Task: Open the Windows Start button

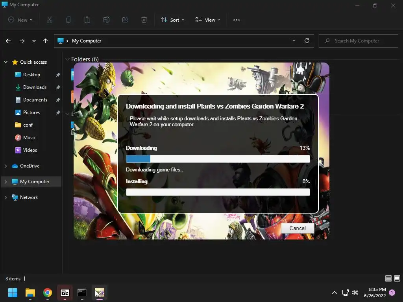Action: tap(13, 293)
